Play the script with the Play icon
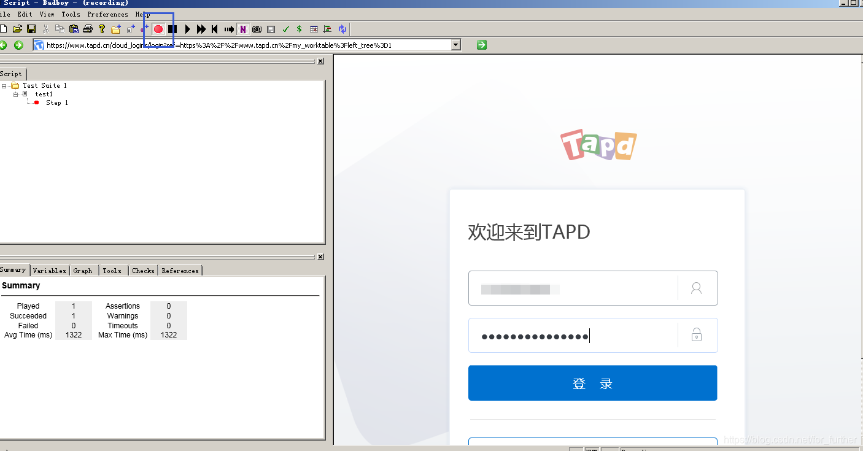Image resolution: width=863 pixels, height=451 pixels. click(x=187, y=29)
